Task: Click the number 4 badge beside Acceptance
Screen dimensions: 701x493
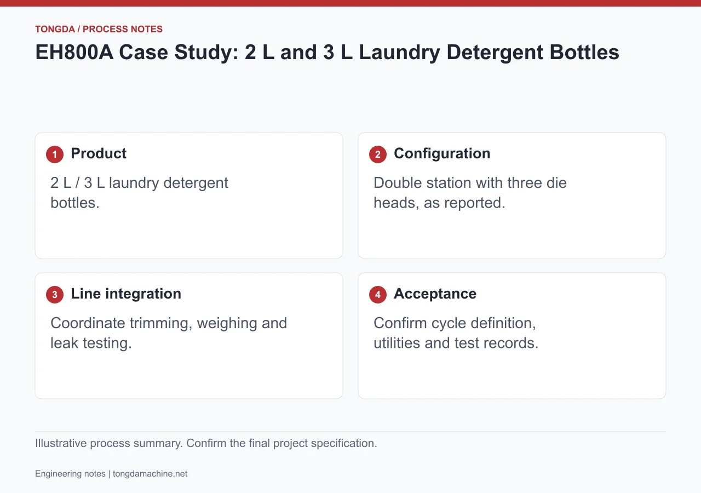Action: pos(378,295)
